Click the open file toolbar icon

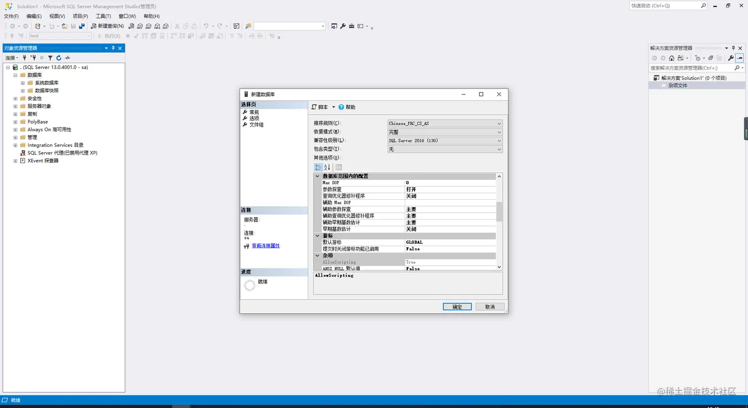coord(64,26)
